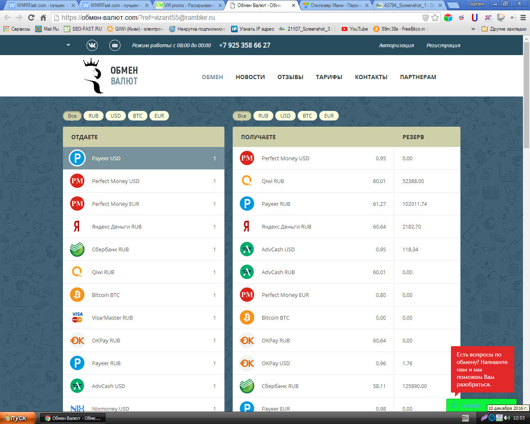Click the OKPay USD icon
Viewport: 530px width, 424px height.
[247, 363]
